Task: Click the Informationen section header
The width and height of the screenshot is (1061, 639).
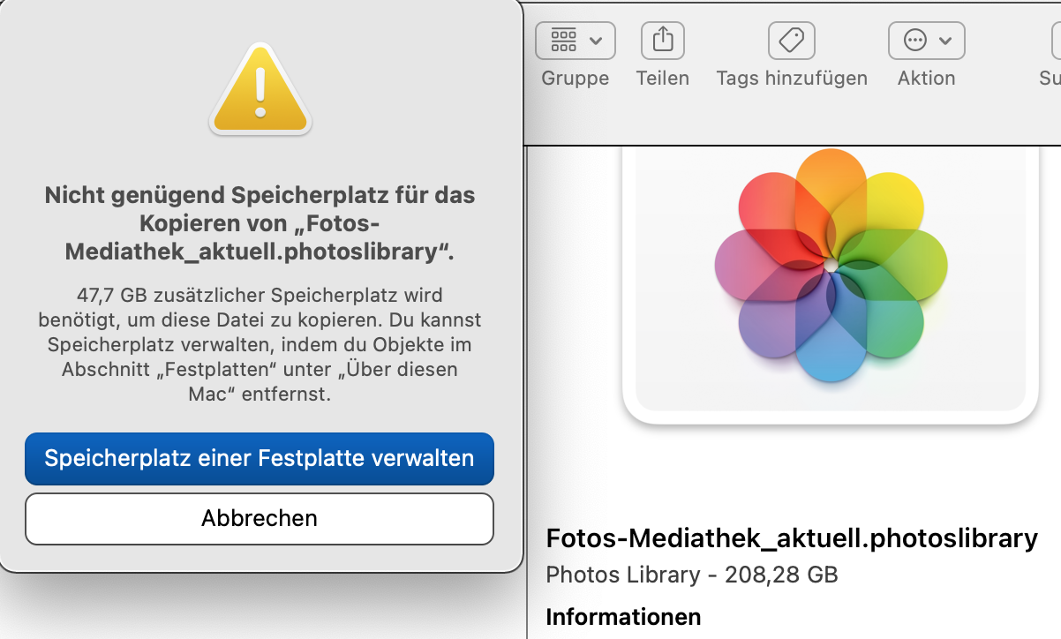Action: pyautogui.click(x=623, y=617)
